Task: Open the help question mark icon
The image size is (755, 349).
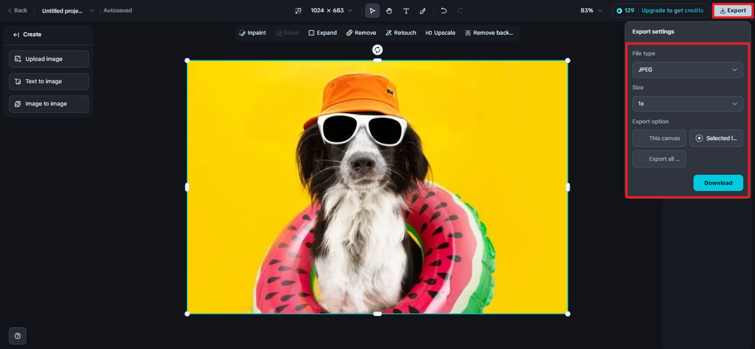Action: (17, 336)
